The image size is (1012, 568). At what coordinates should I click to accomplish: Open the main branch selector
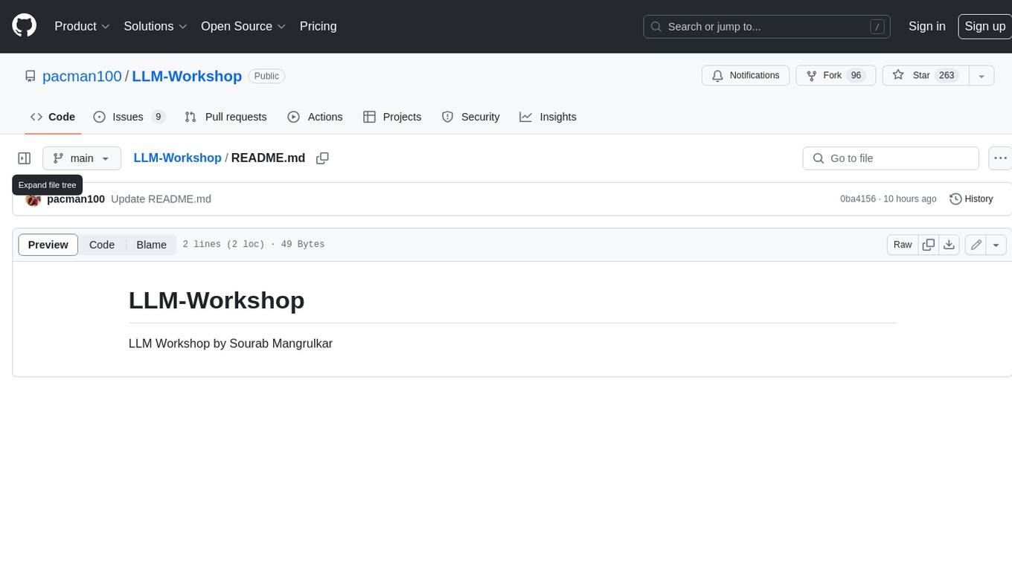(82, 158)
